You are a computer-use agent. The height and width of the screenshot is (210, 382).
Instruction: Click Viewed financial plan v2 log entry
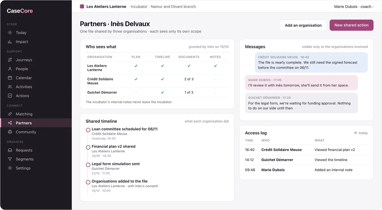tap(335, 150)
